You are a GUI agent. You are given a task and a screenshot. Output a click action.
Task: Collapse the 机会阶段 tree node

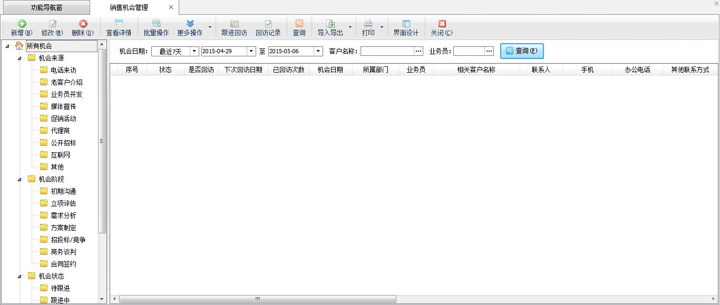coord(20,179)
